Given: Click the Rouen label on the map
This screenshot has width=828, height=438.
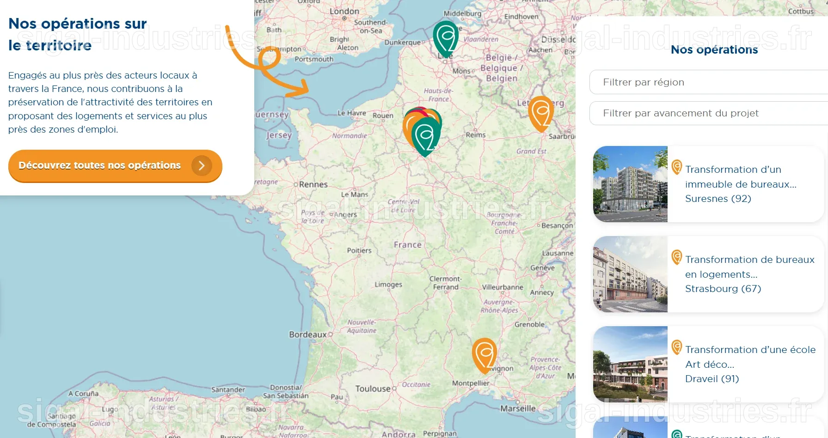Looking at the screenshot, I should (383, 116).
